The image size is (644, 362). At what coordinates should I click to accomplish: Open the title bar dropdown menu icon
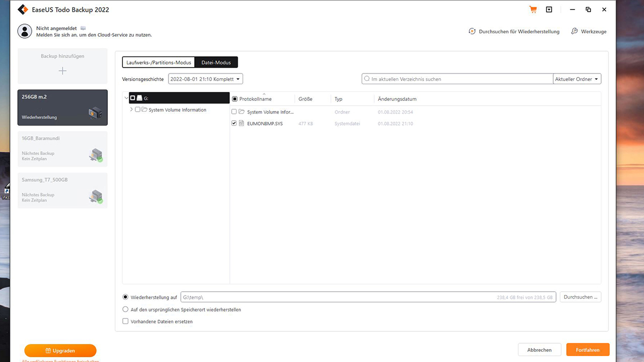point(549,10)
